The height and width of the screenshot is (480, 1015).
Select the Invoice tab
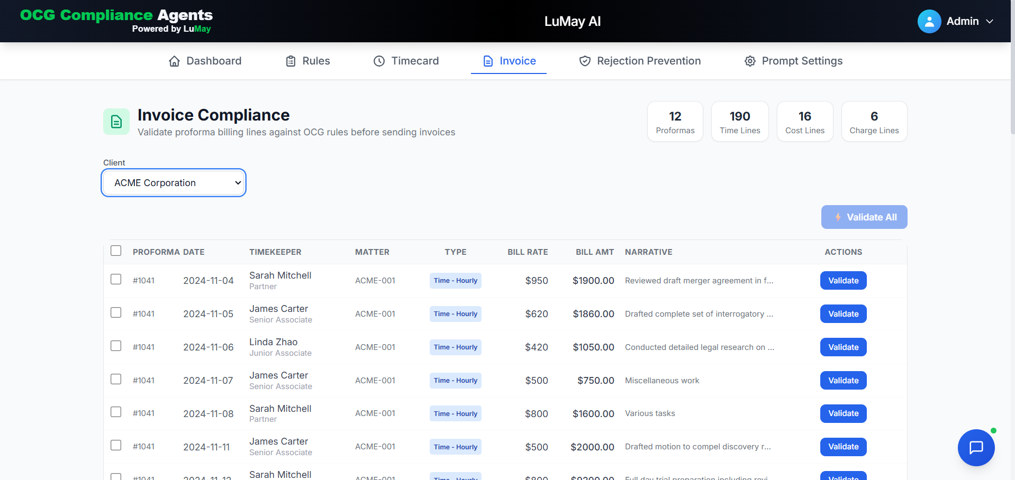509,61
